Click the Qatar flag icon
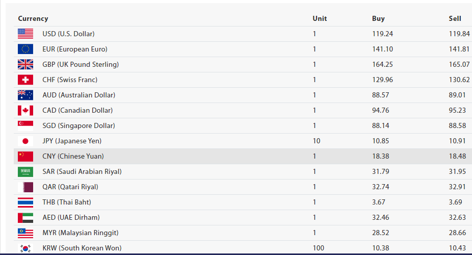The width and height of the screenshot is (472, 255). [x=25, y=187]
